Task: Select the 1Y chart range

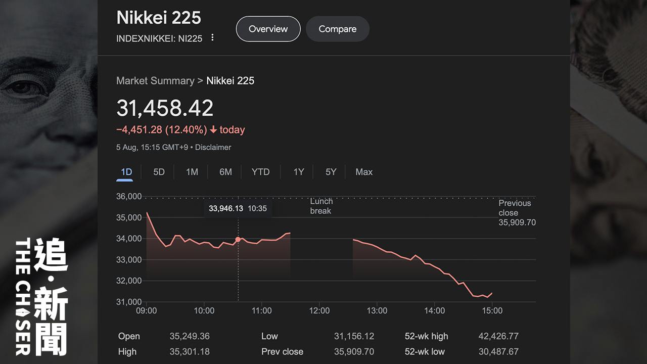Action: [299, 172]
